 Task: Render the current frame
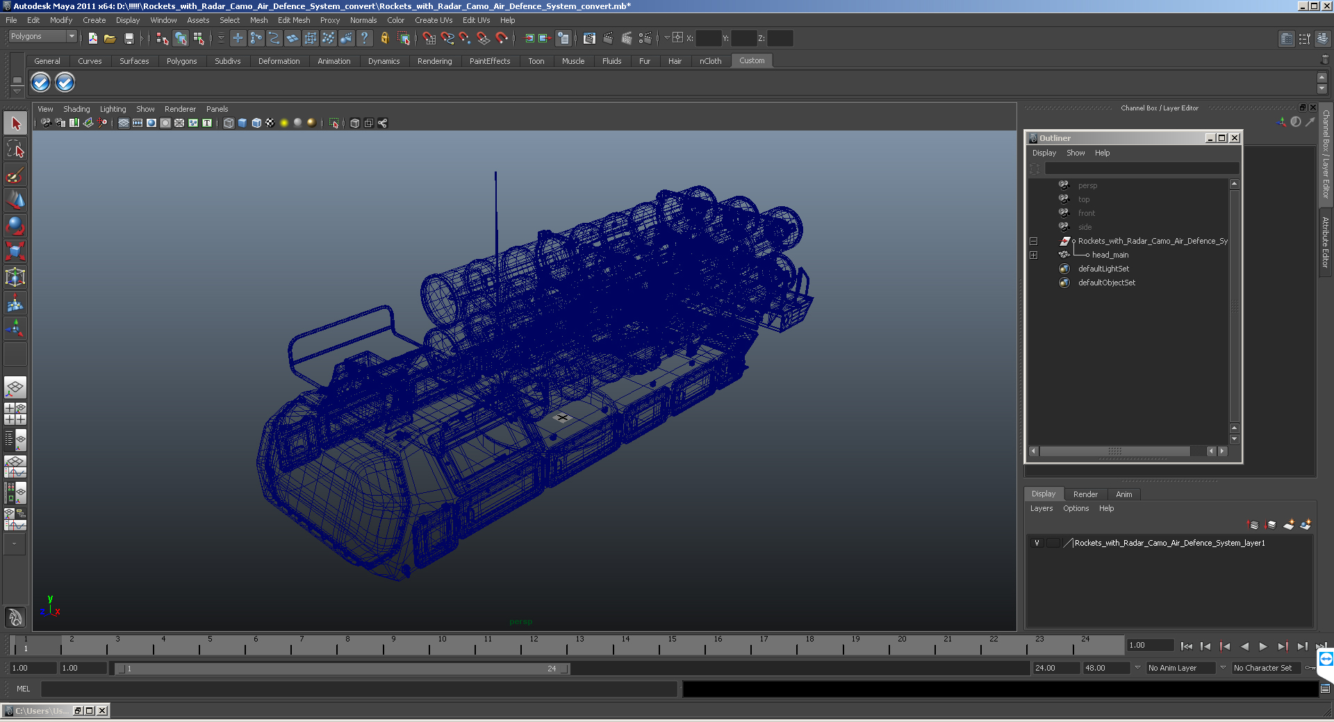tap(608, 38)
